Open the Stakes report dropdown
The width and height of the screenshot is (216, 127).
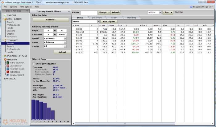86,22
